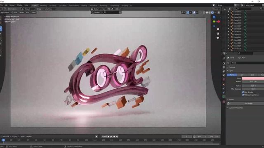The height and width of the screenshot is (148, 264).
Task: Open the viewport Object menu
Action: (33, 13)
